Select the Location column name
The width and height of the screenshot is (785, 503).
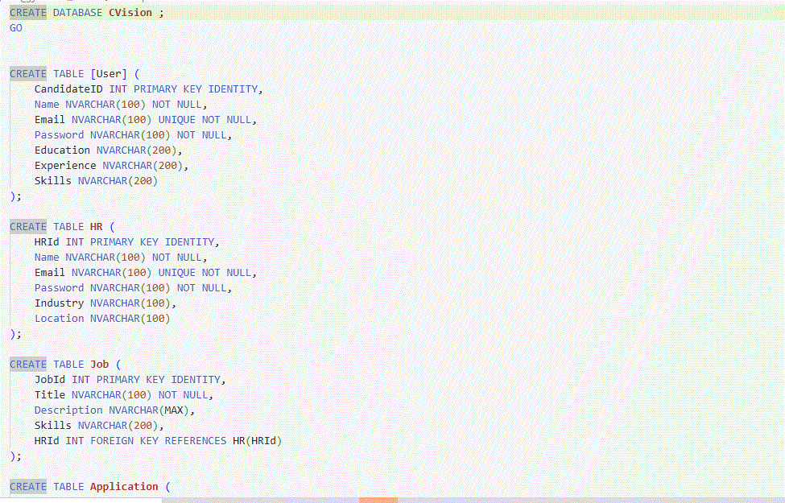pos(59,319)
